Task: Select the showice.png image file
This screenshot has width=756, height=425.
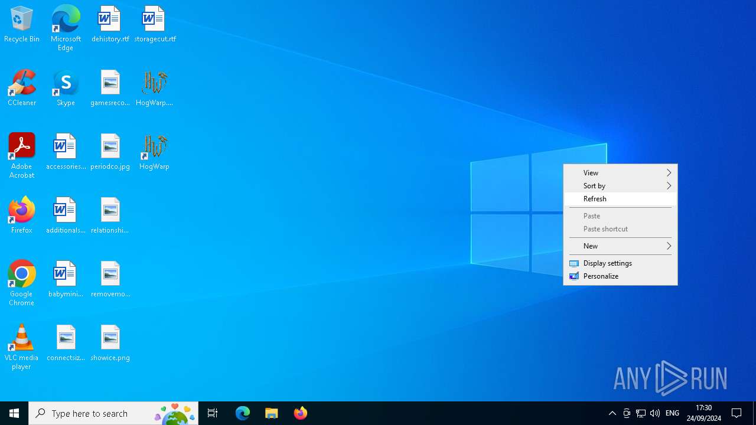Action: 110,344
